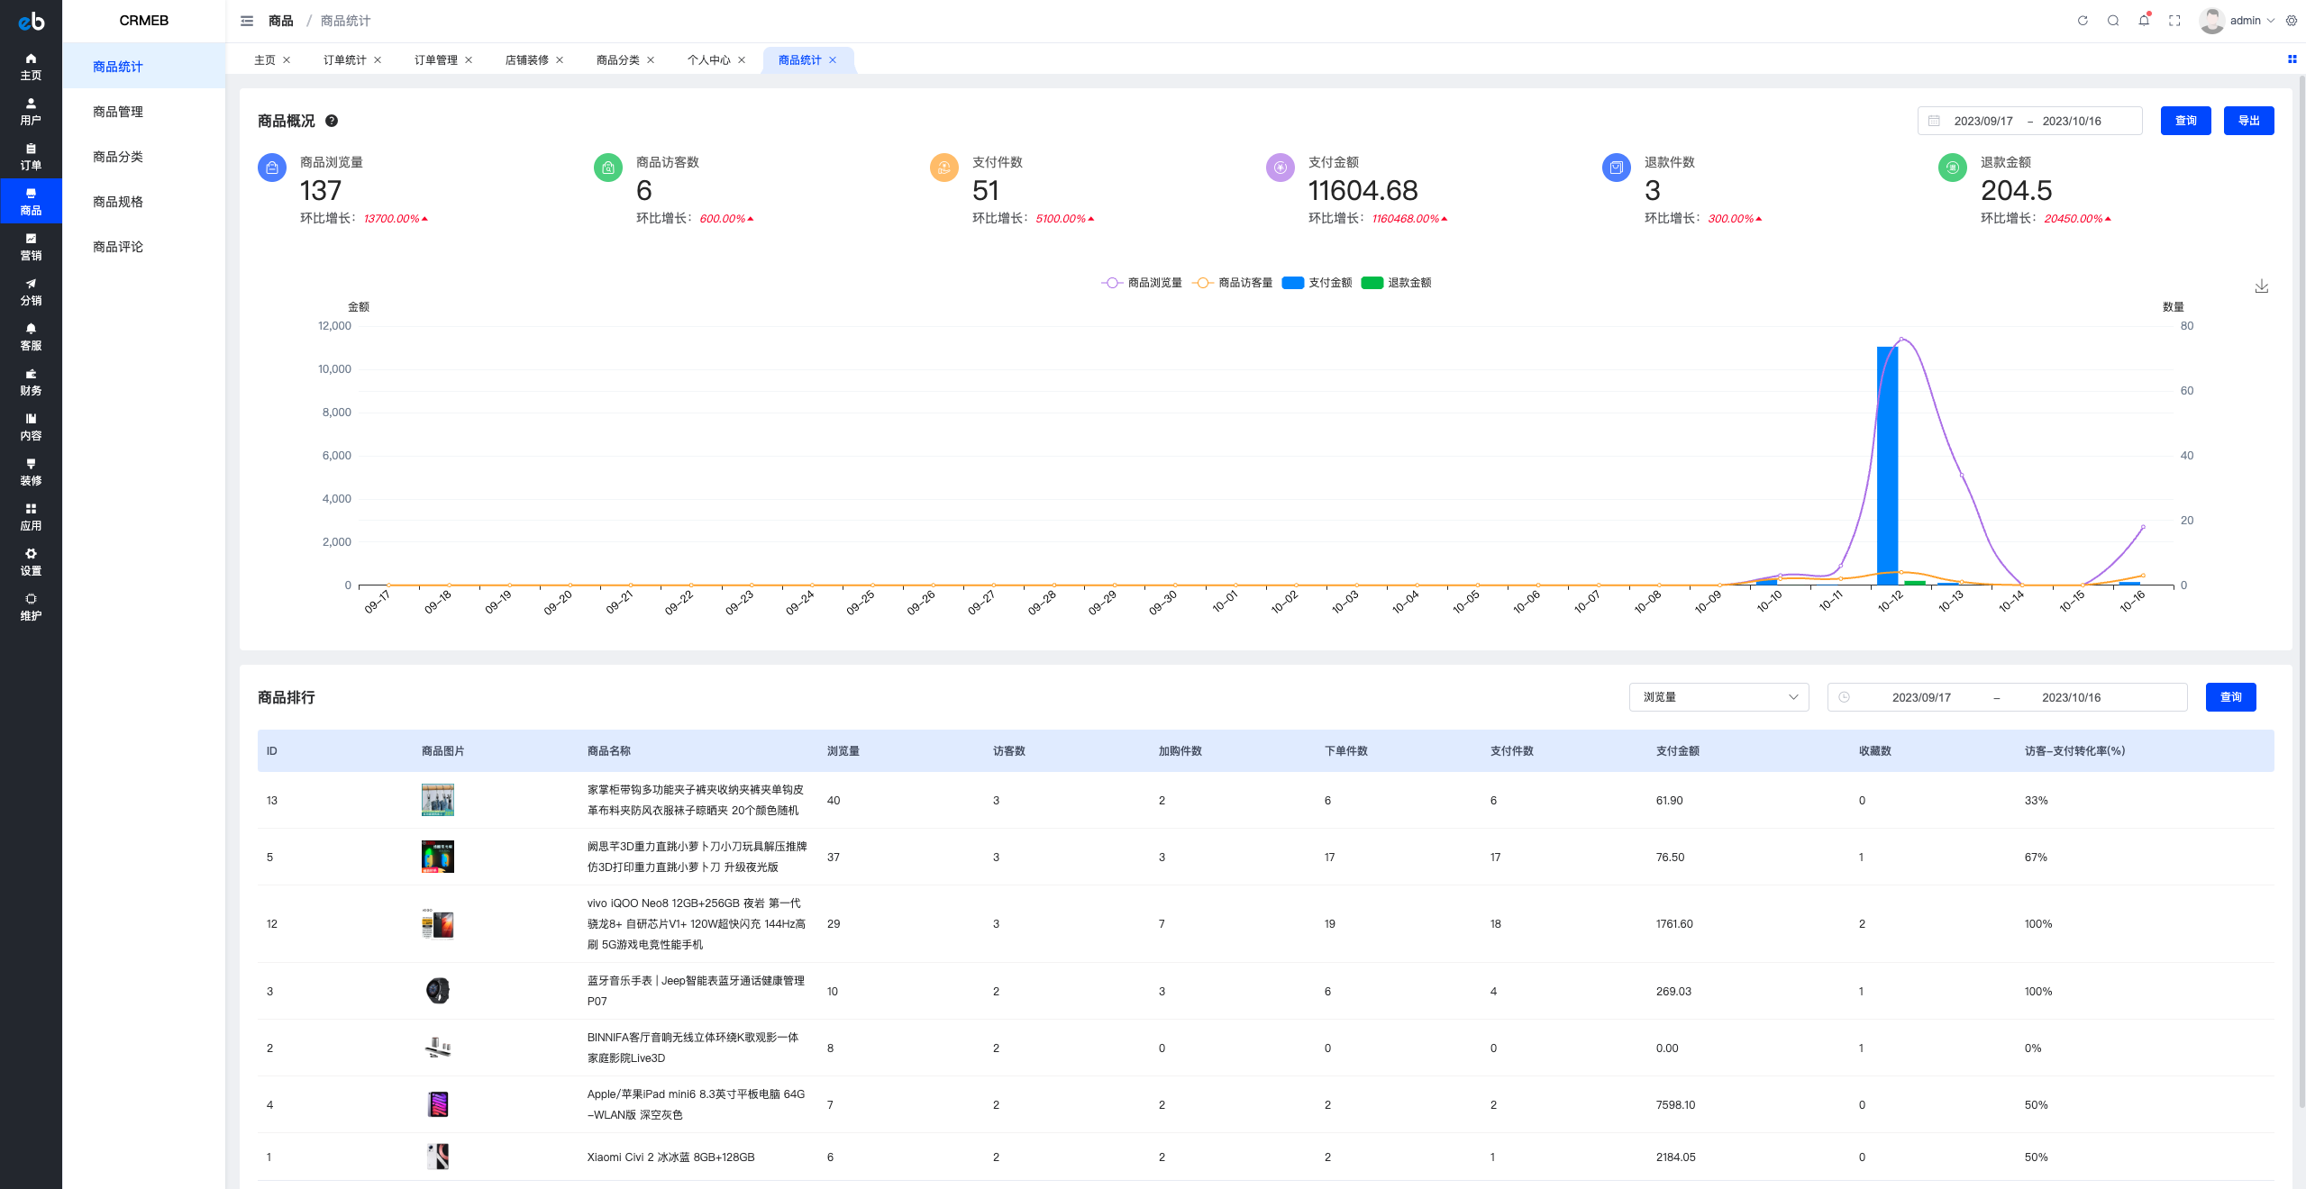Select 商品管理 in the submenu
Viewport: 2306px width, 1189px height.
118,112
